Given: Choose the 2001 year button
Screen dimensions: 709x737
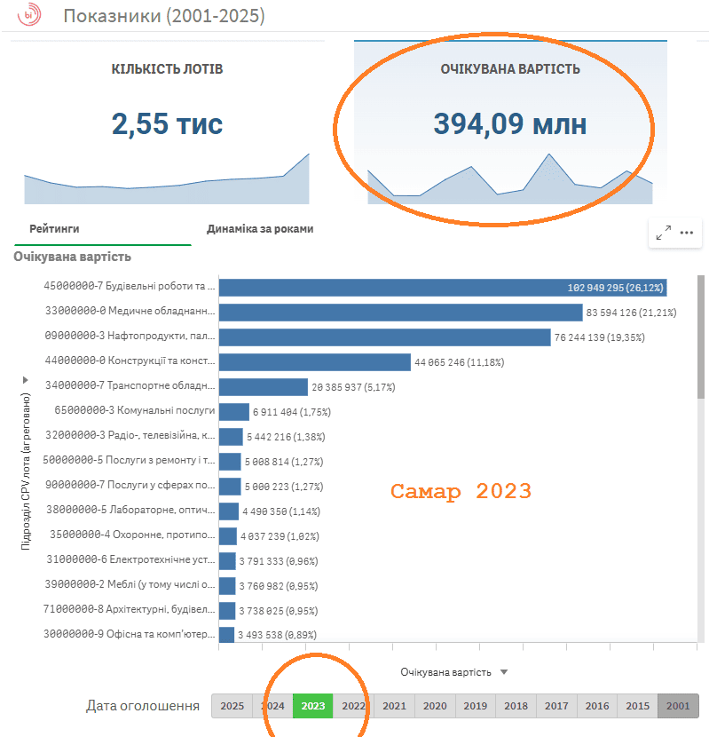Looking at the screenshot, I should 678,707.
